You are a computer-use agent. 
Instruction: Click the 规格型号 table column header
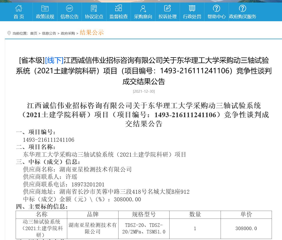144,214
